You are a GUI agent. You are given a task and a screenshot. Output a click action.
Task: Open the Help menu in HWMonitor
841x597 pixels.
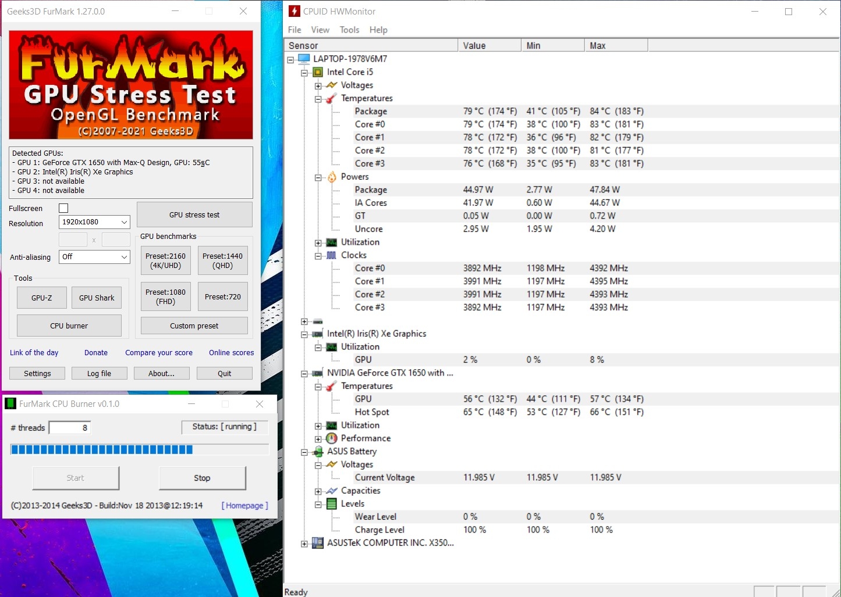point(378,30)
